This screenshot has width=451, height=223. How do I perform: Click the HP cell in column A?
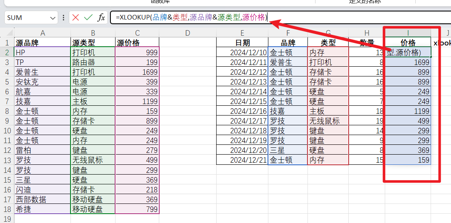click(x=42, y=52)
